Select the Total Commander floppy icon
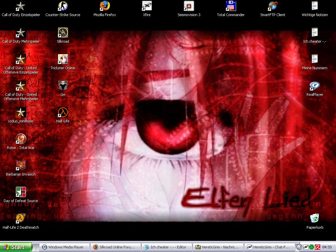The image size is (336, 252). click(231, 6)
